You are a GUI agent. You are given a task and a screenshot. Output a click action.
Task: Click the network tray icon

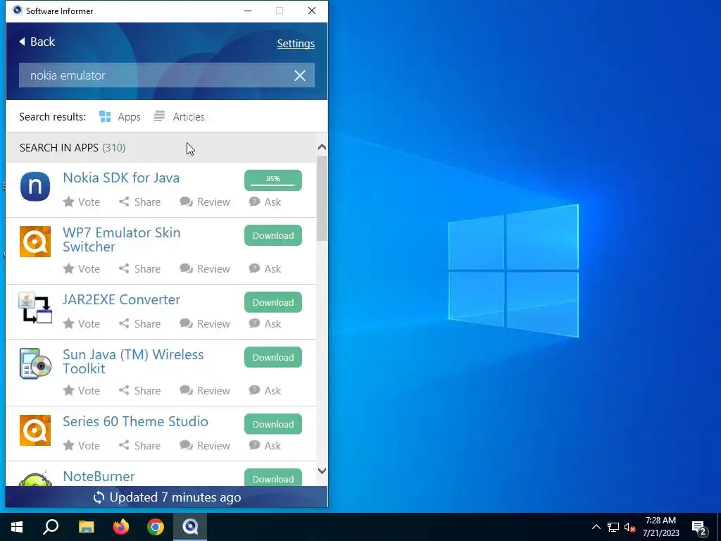[x=613, y=528]
